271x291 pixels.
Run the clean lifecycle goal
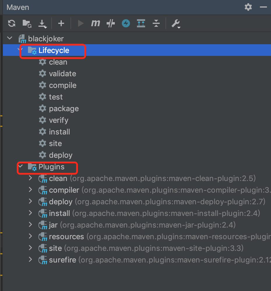tap(58, 62)
